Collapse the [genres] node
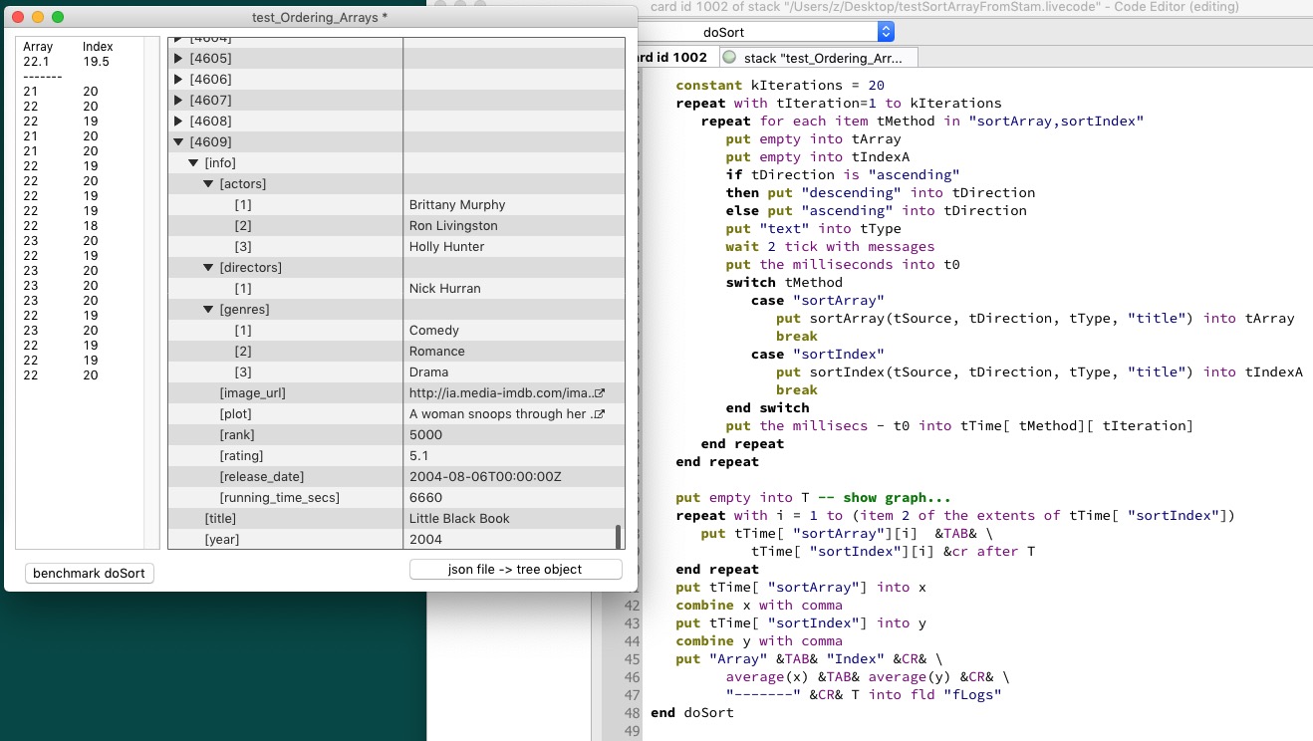This screenshot has height=741, width=1313. 209,309
